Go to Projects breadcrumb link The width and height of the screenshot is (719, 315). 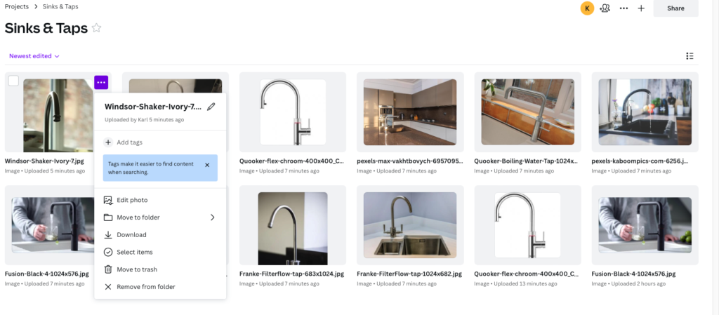[17, 7]
